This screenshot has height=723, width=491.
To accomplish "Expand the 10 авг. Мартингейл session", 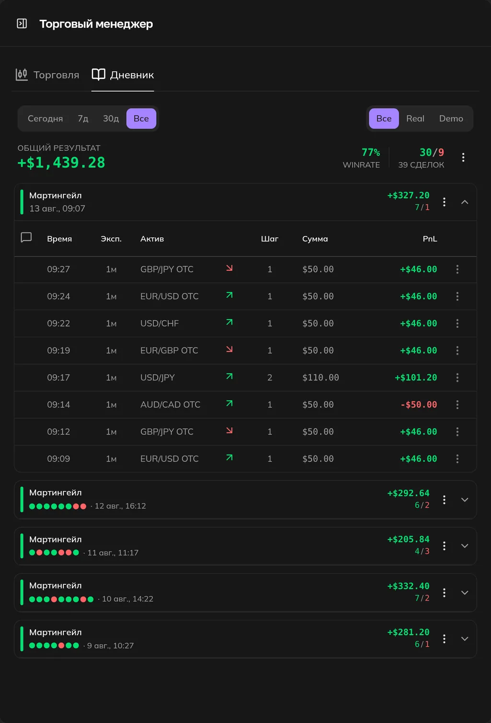I will [x=465, y=593].
